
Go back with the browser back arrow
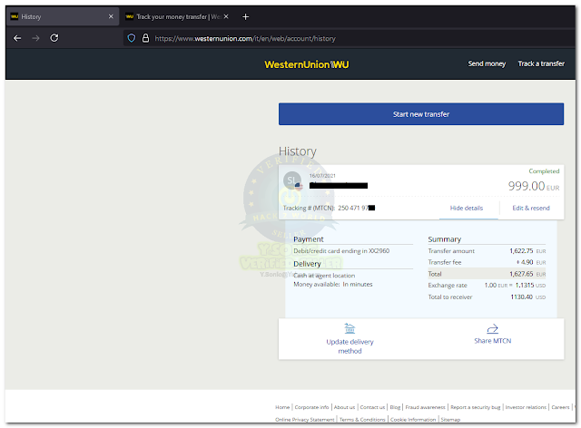[17, 38]
